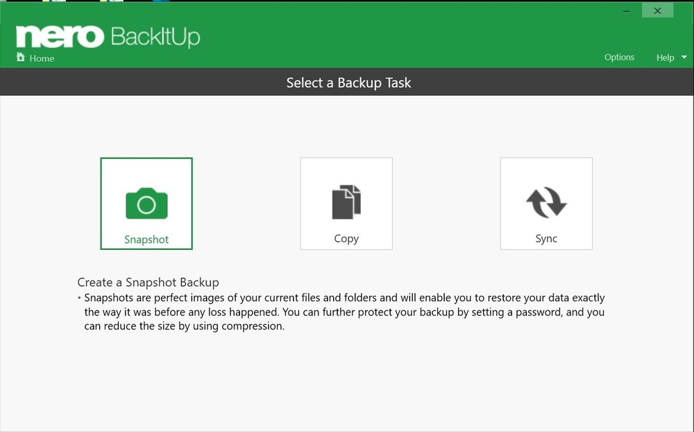Close the Nero BackItUp window
This screenshot has height=432, width=694.
point(657,10)
